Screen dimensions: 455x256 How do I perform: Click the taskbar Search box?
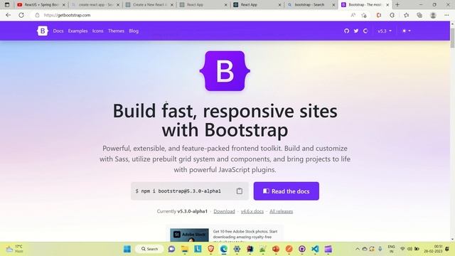click(149, 249)
